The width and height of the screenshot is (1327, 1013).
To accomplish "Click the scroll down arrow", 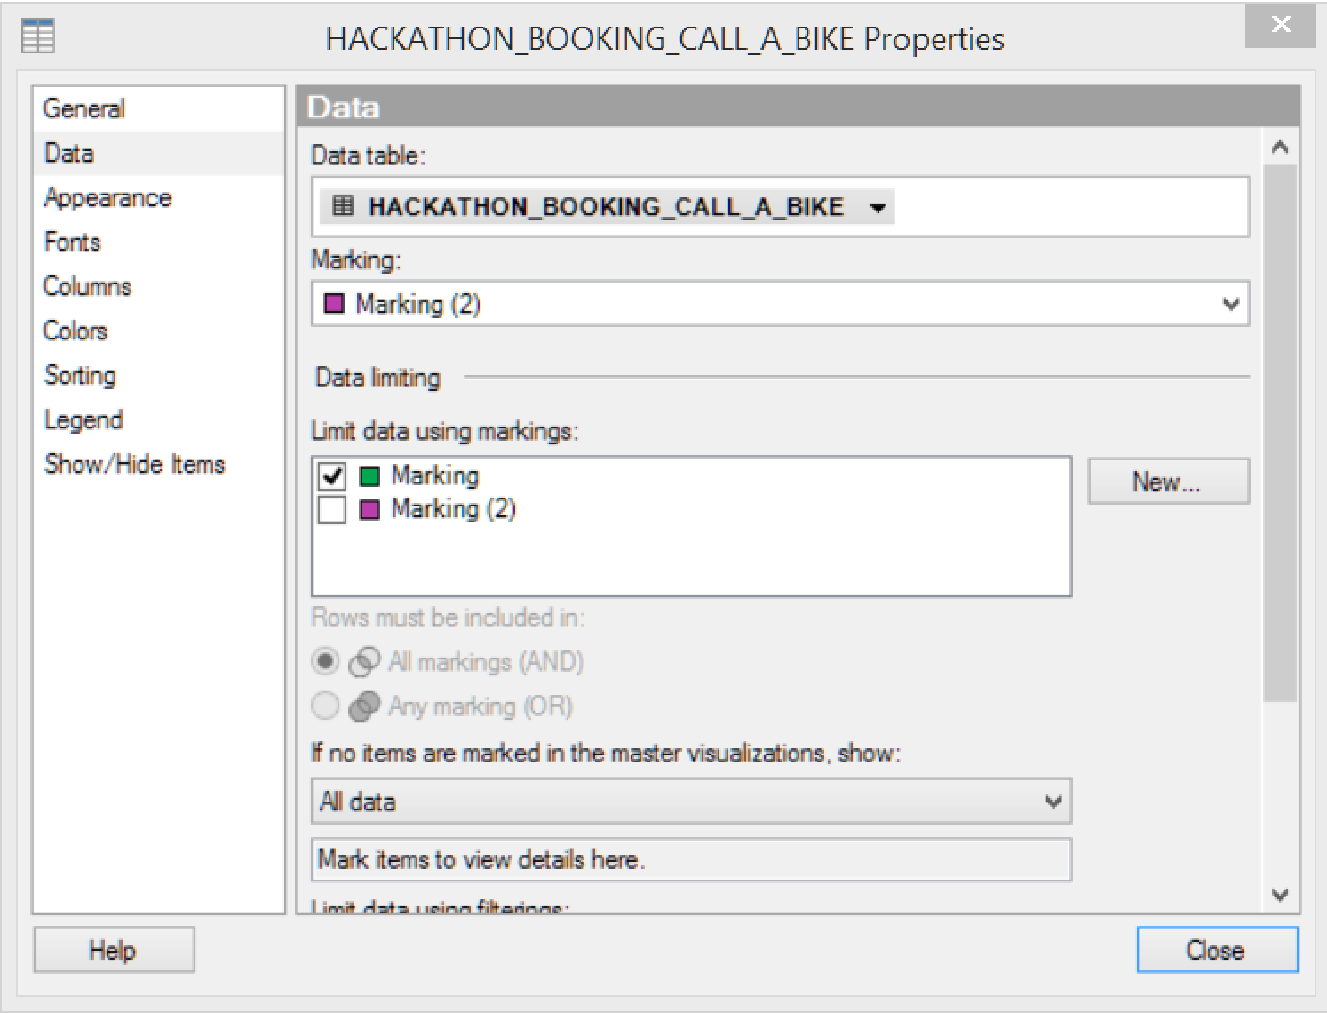I will [x=1279, y=895].
